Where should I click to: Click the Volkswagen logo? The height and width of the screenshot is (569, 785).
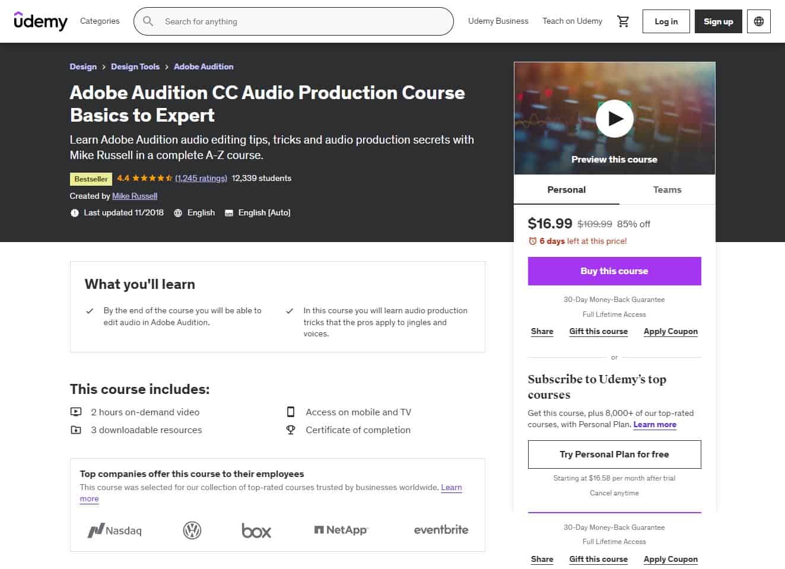pos(192,530)
